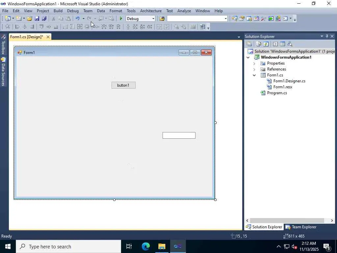
Task: Open the Extension Manager toolbar icon
Action: coord(278,18)
